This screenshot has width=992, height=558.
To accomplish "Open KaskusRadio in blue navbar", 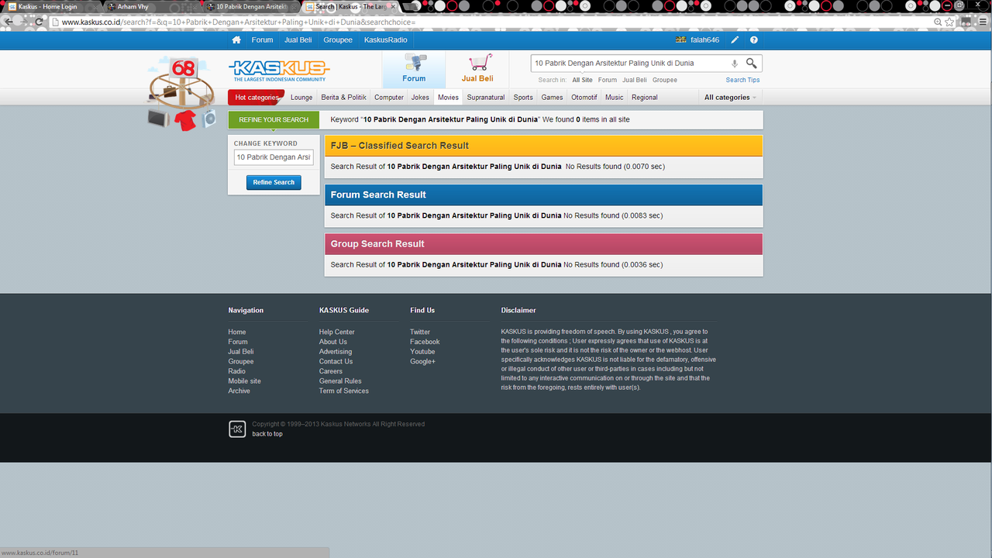I will pos(386,40).
